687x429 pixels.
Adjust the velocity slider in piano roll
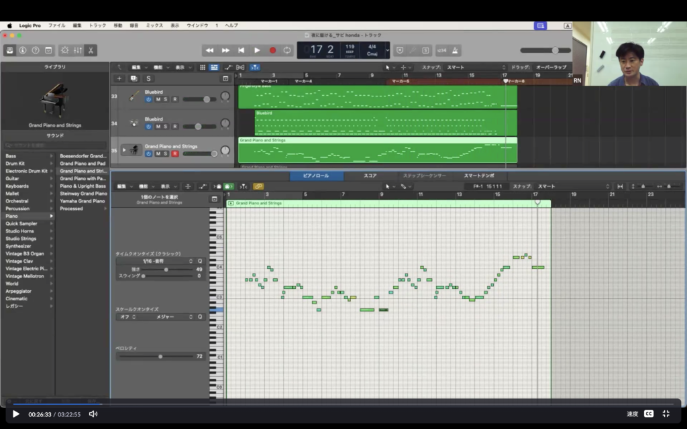point(160,357)
